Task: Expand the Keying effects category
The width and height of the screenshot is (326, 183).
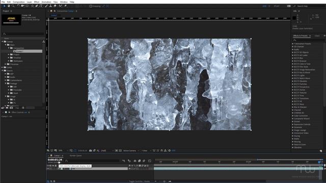Action: click(x=292, y=136)
